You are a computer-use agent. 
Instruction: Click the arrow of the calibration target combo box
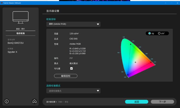pos(98,24)
